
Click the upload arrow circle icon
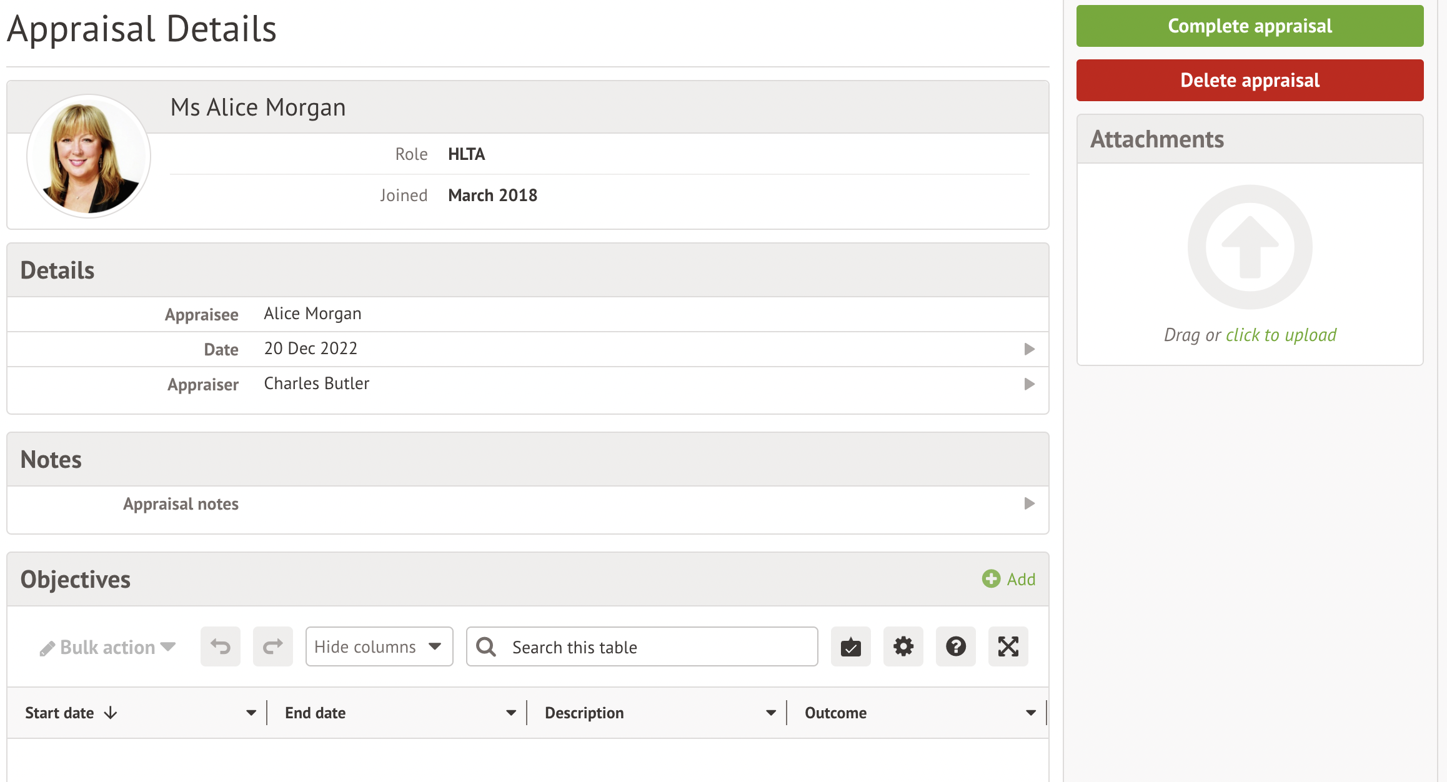click(1250, 247)
